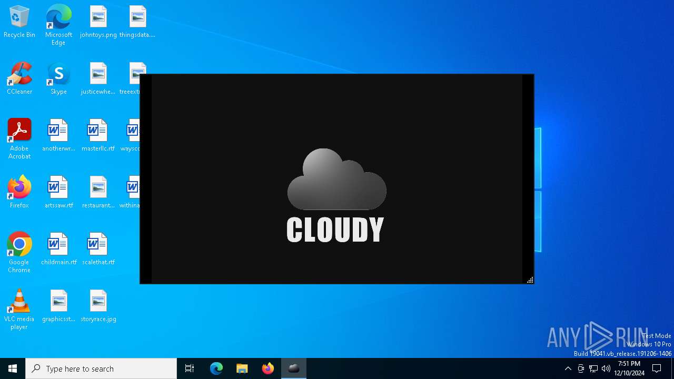The width and height of the screenshot is (674, 379).
Task: Switch to Cloudy app in taskbar
Action: [294, 368]
